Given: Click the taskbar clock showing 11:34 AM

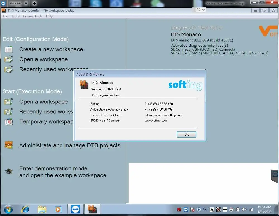Looking at the screenshot, I should pyautogui.click(x=264, y=209).
